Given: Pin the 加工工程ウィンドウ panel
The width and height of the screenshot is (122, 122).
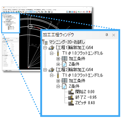Looking at the screenshot, I should pos(107,35).
